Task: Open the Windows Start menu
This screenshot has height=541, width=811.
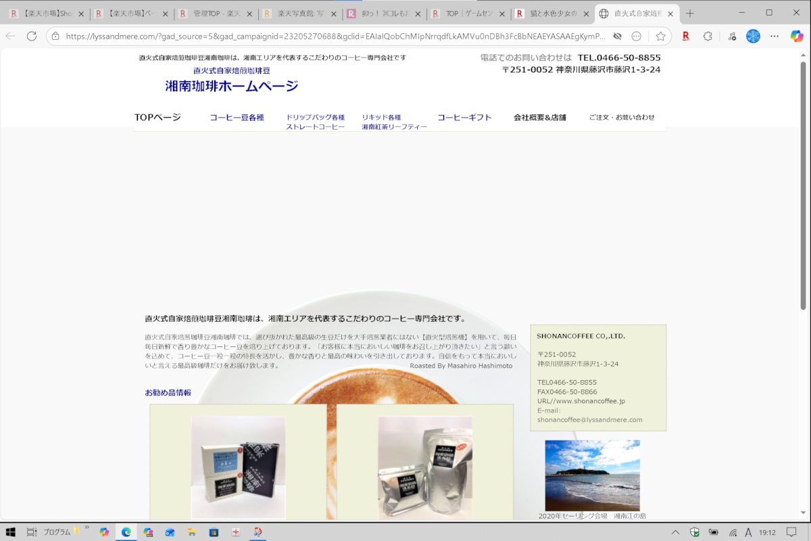Action: pos(11,532)
